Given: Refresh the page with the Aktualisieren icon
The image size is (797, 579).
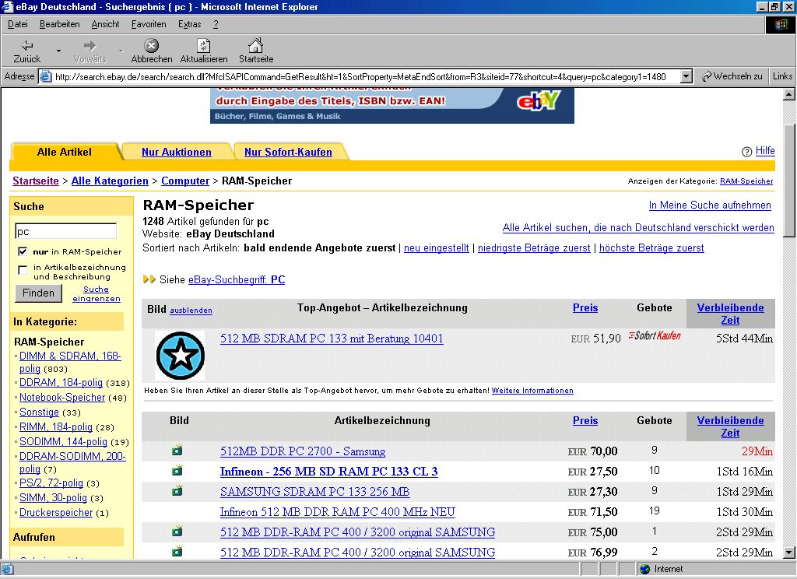Looking at the screenshot, I should [203, 46].
